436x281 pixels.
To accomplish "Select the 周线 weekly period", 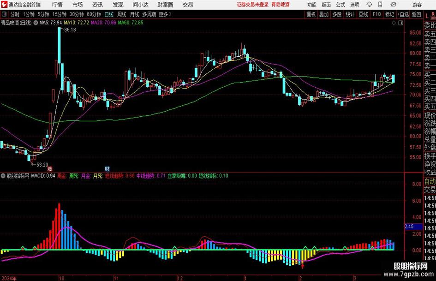I will tap(122, 14).
